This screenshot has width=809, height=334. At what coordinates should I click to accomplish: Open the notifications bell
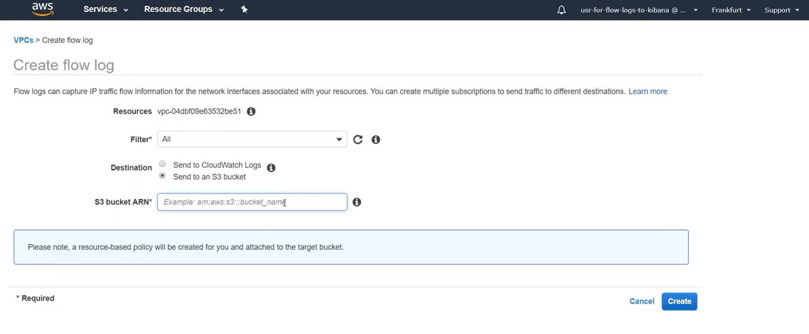tap(561, 10)
